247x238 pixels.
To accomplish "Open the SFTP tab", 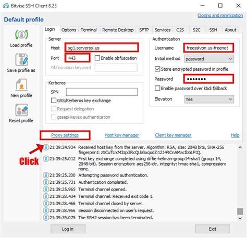I will pyautogui.click(x=144, y=30).
